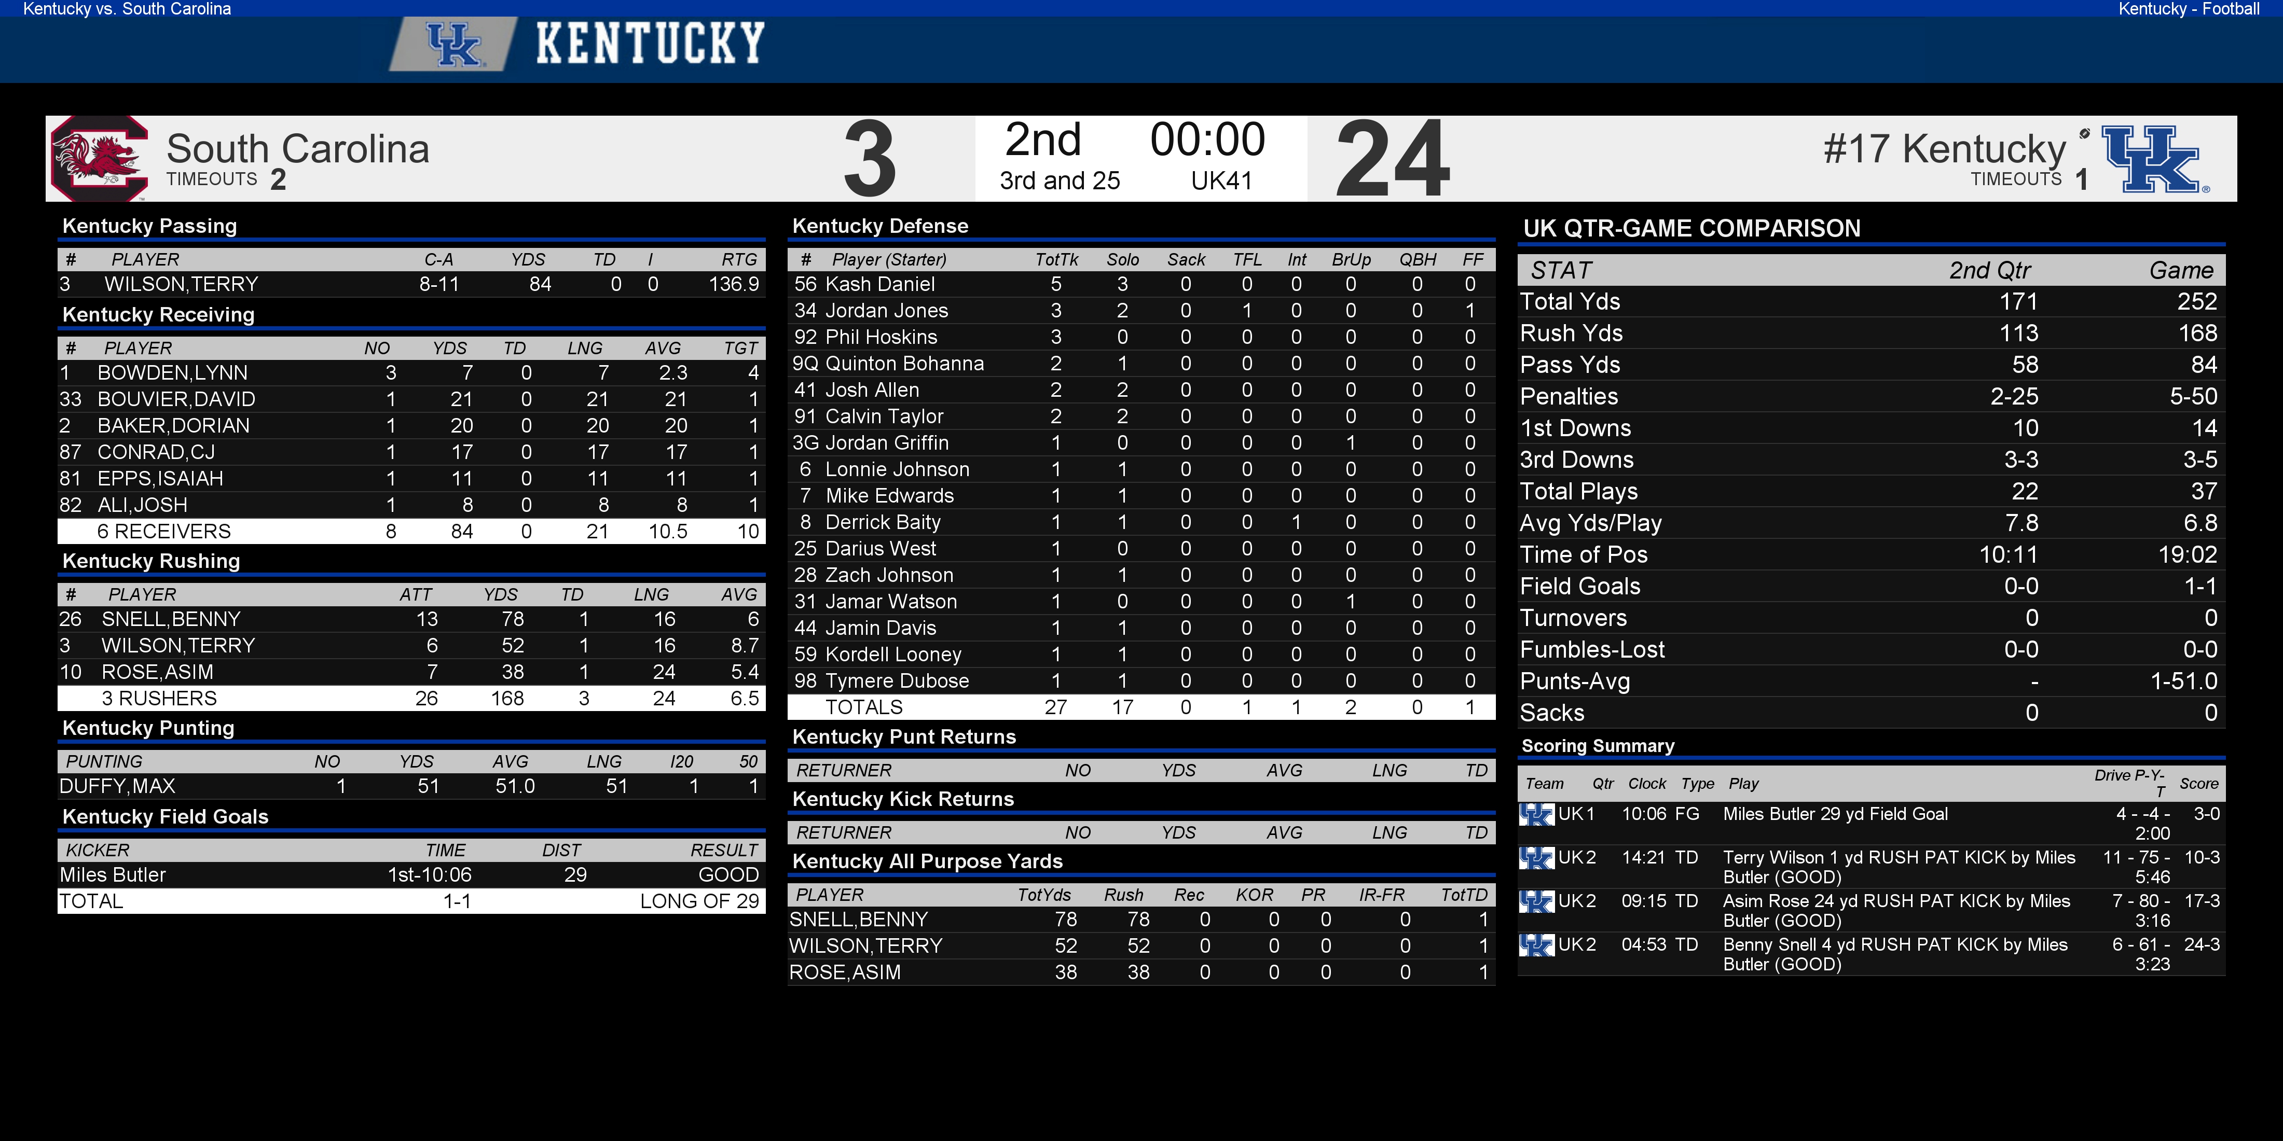Click the BOWDEN,LYNN receiving row

tap(411, 373)
